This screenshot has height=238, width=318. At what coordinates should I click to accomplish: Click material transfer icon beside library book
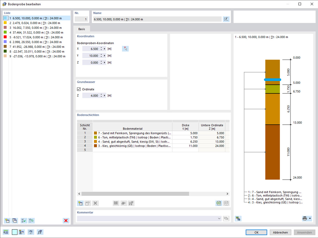123,203
